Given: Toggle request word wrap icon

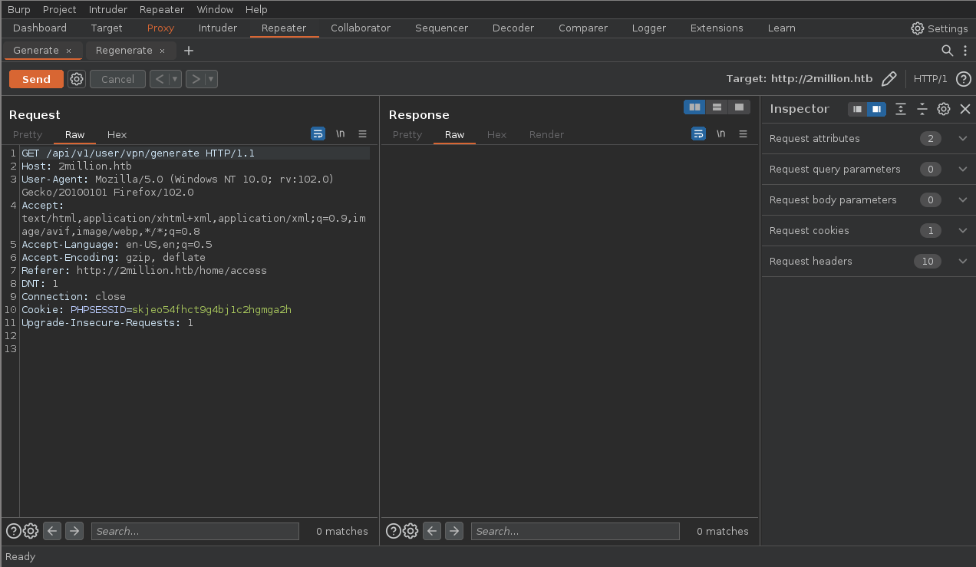Looking at the screenshot, I should pos(318,134).
